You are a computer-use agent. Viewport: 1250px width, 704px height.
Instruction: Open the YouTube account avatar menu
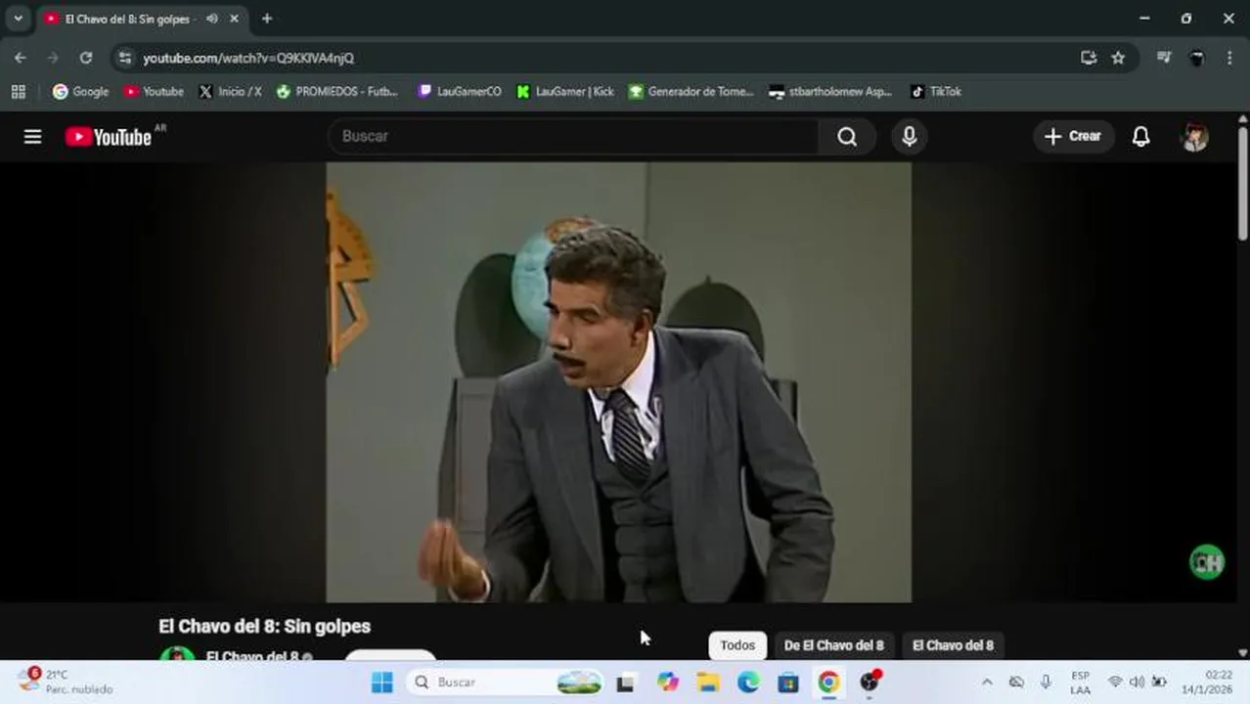[x=1194, y=137]
